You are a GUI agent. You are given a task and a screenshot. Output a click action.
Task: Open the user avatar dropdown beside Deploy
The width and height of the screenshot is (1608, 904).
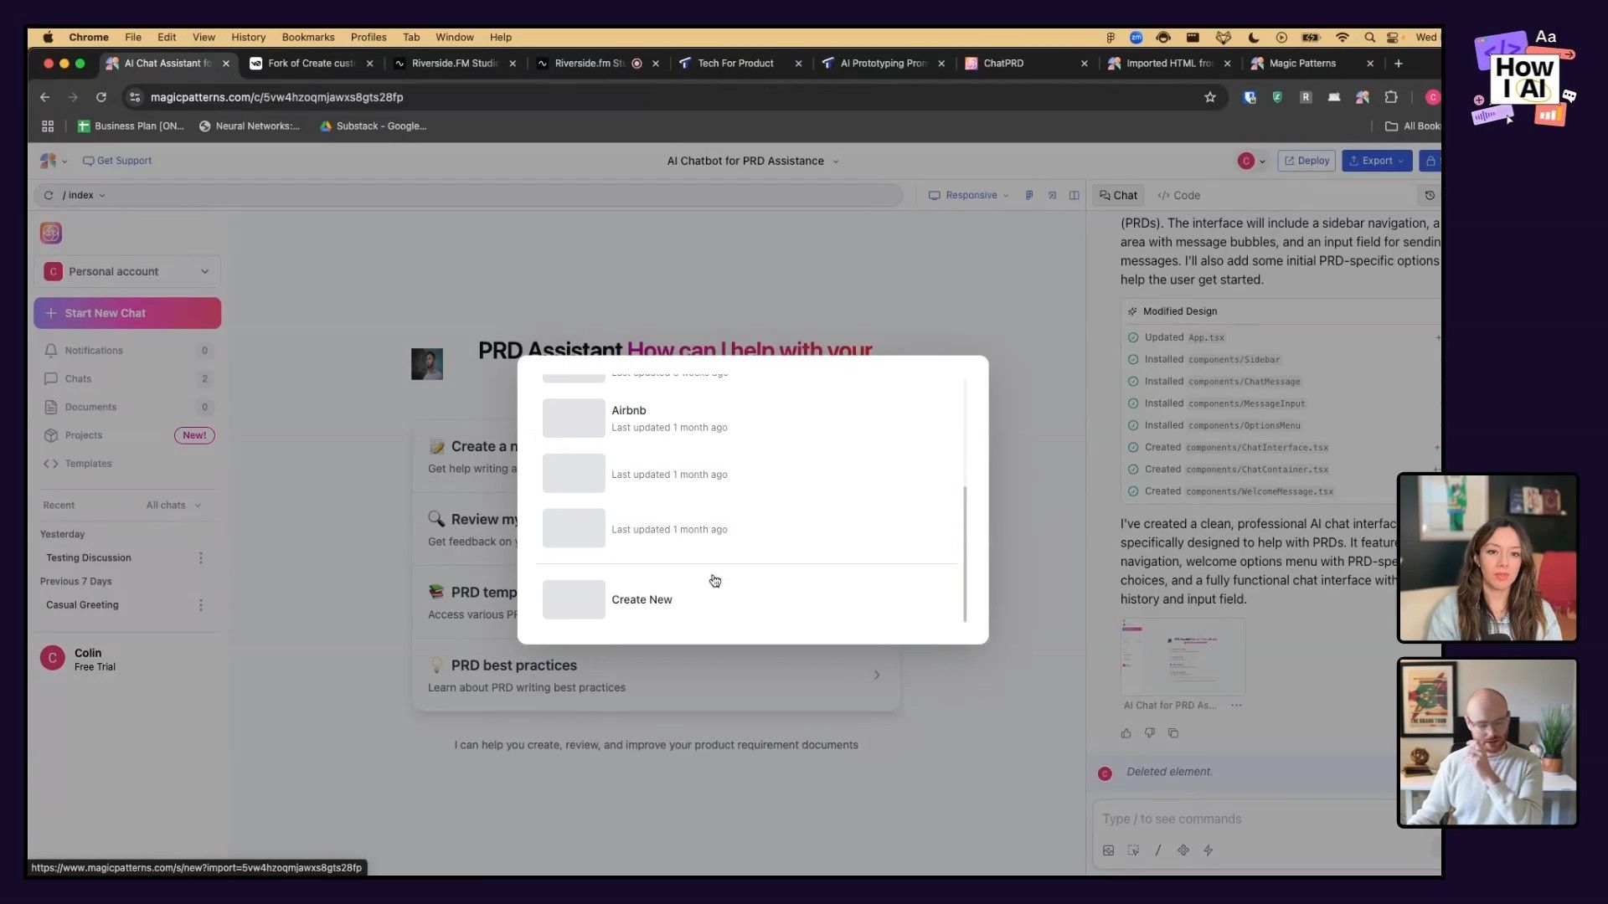(1251, 161)
